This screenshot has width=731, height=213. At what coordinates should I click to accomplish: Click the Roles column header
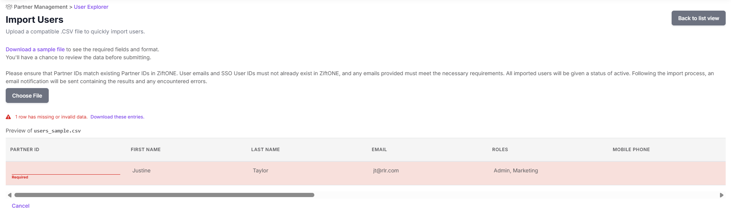coord(500,150)
